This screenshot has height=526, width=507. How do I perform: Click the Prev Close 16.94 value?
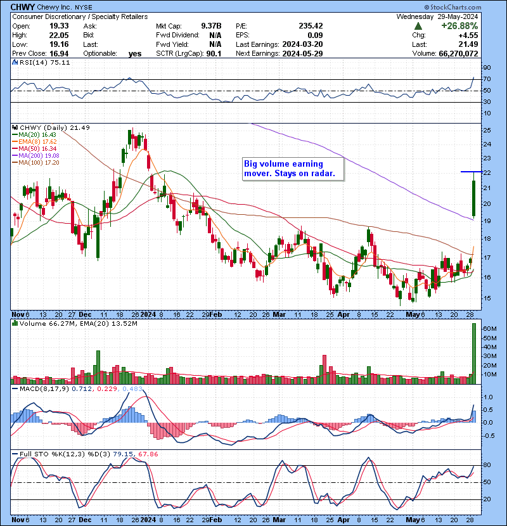59,54
